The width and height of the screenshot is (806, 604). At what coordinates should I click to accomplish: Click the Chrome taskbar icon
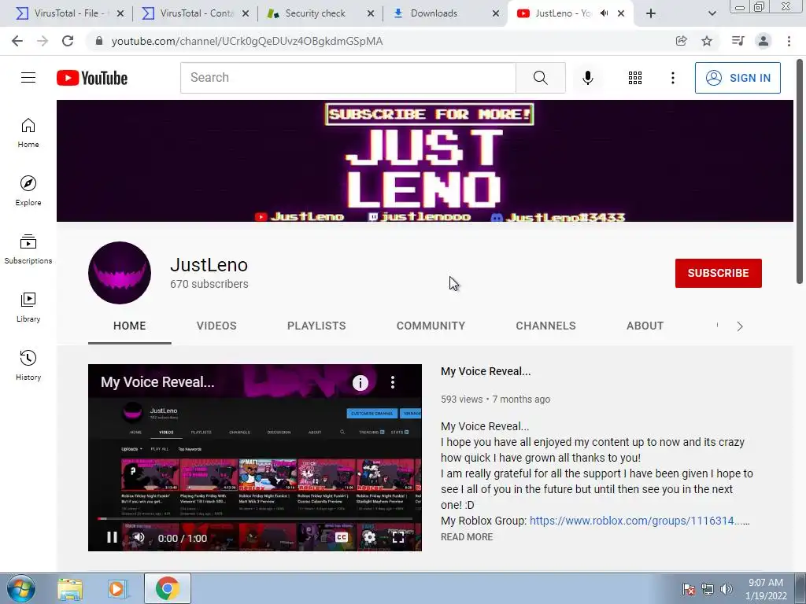(167, 588)
